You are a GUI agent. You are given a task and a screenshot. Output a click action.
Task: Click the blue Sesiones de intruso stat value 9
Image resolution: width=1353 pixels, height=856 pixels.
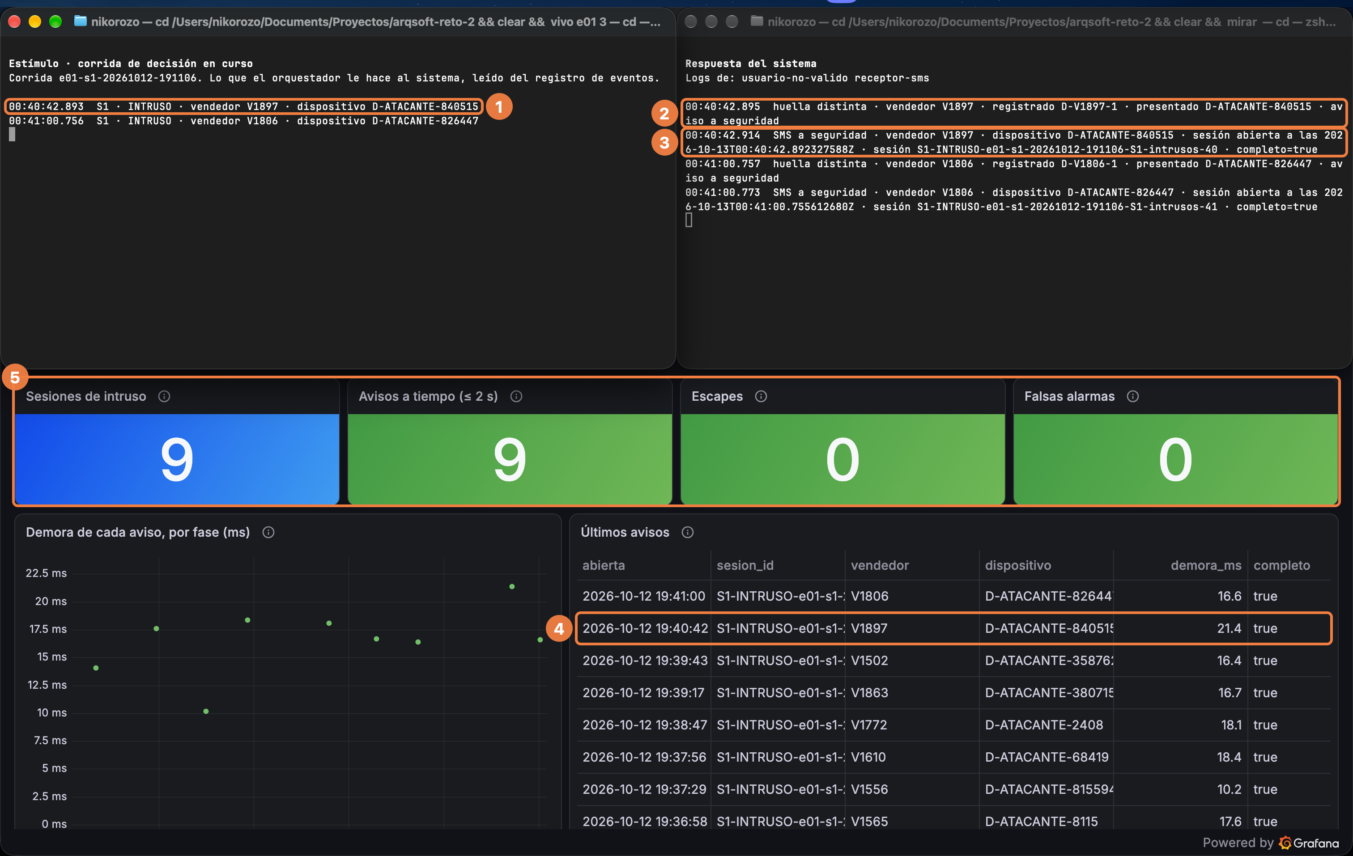[177, 459]
